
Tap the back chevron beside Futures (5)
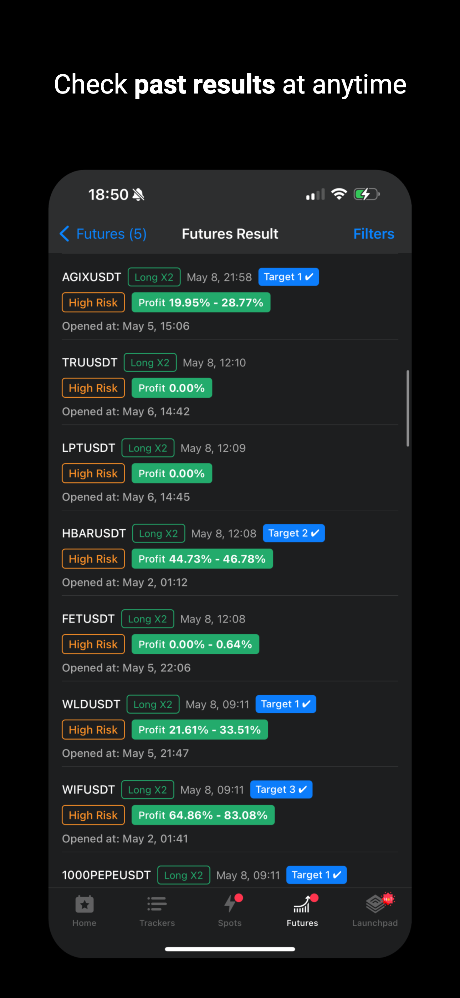[64, 233]
